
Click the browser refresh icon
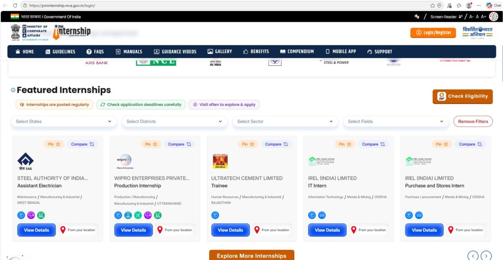pyautogui.click(x=15, y=5)
